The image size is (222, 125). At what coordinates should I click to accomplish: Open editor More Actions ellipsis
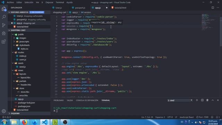[218, 8]
